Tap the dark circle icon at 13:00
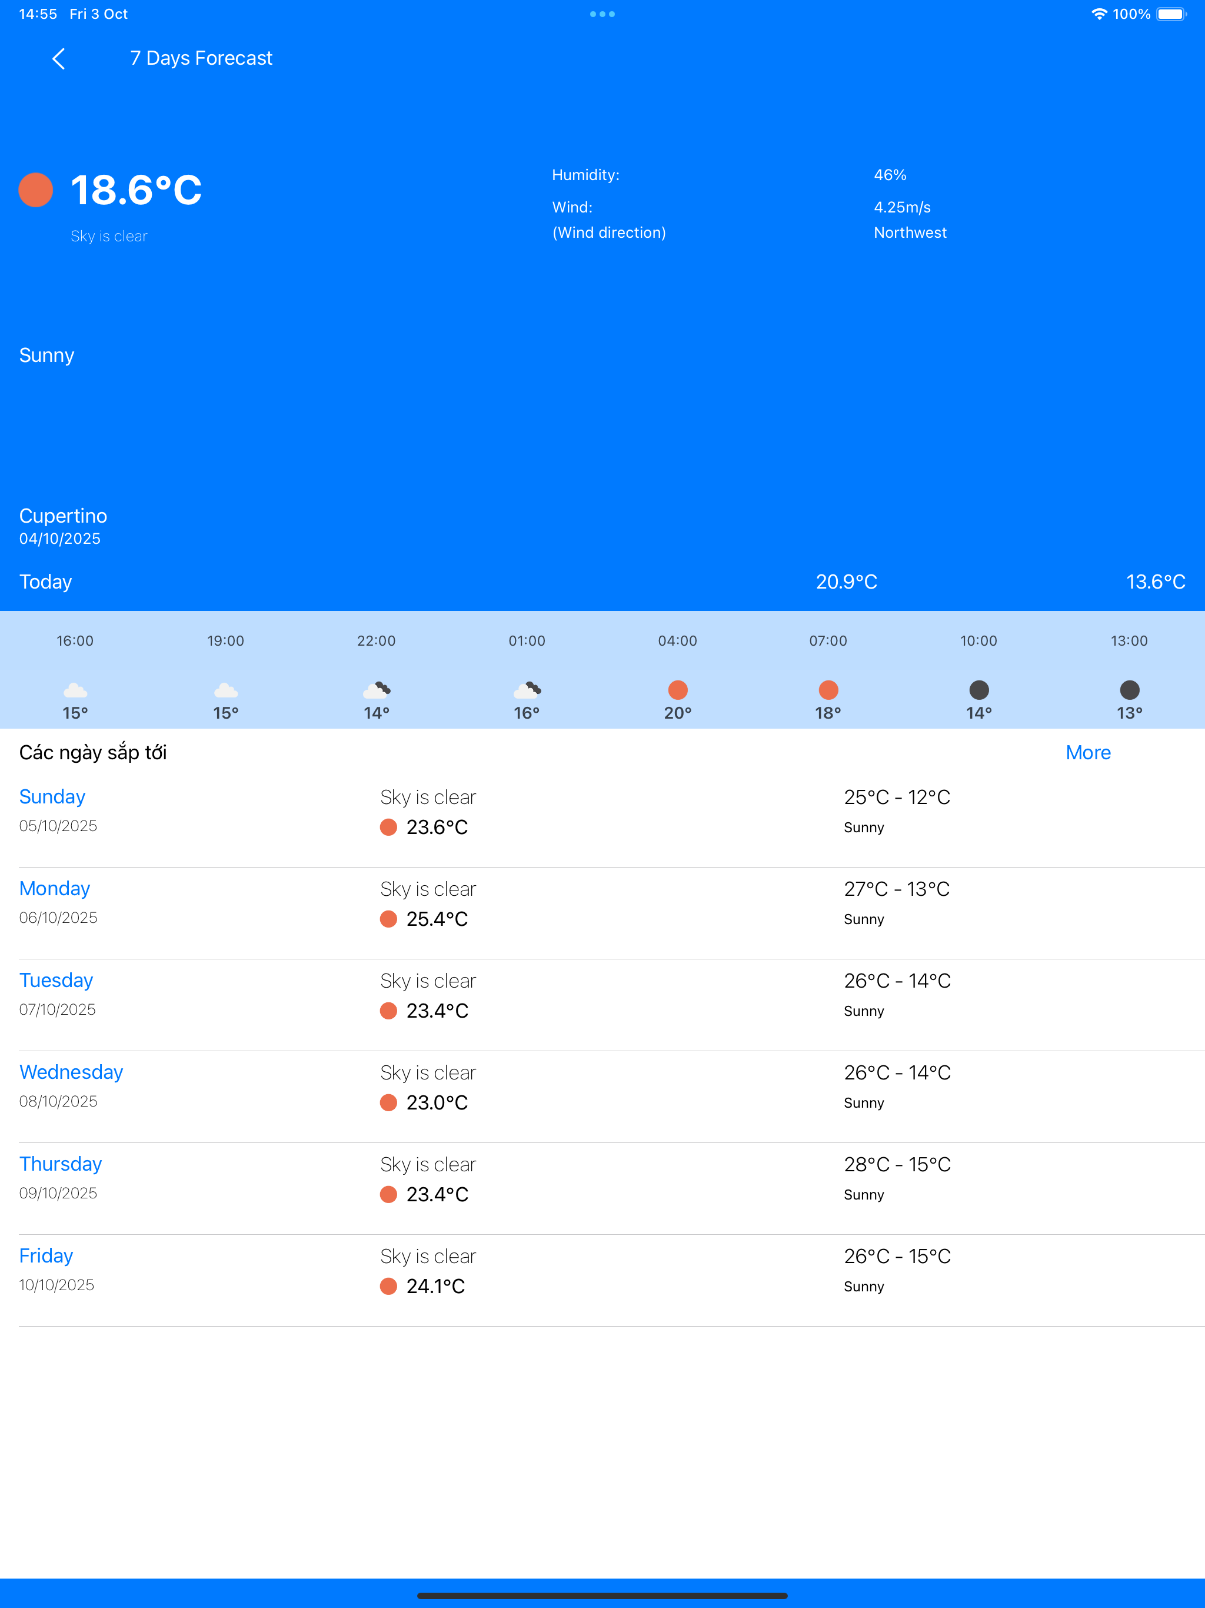 [x=1129, y=690]
